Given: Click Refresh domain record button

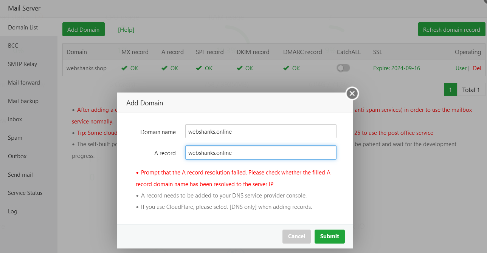Looking at the screenshot, I should point(451,29).
